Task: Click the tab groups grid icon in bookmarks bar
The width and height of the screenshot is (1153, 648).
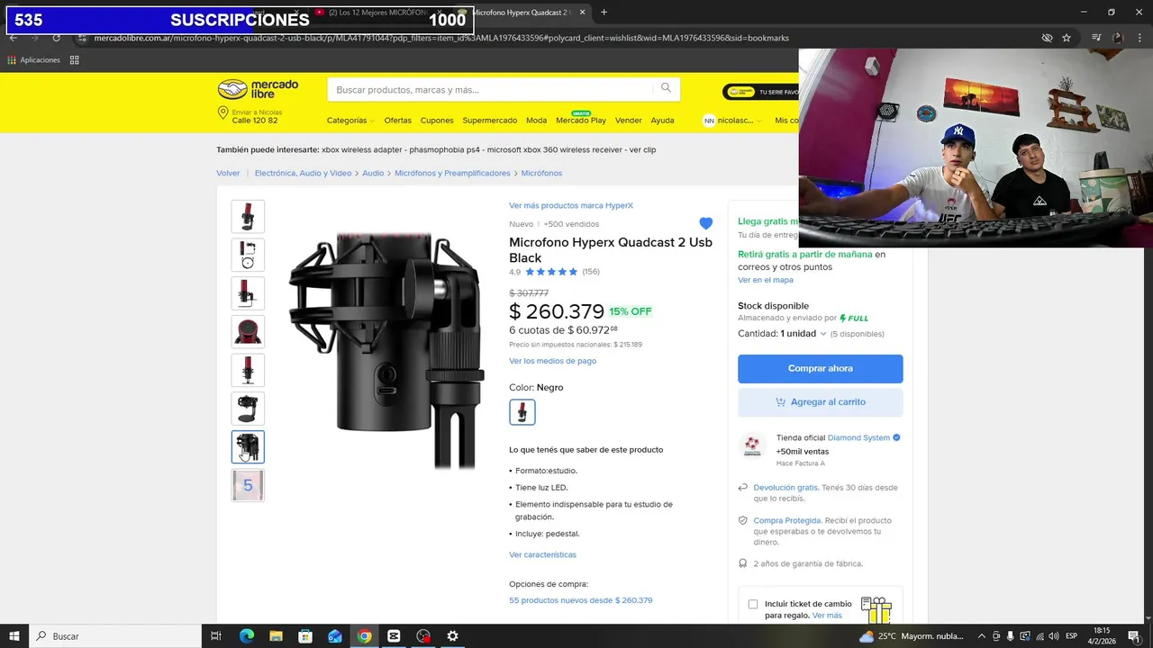Action: pos(75,60)
